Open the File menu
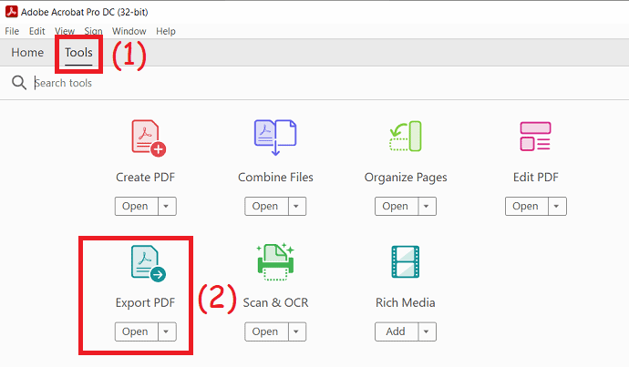The image size is (629, 367). point(12,31)
